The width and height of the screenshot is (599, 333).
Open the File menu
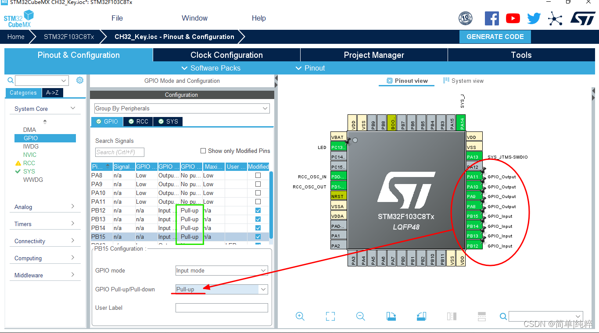(x=117, y=18)
